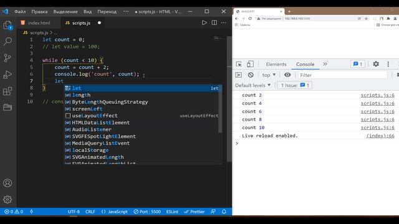This screenshot has width=399, height=224.
Task: Switch to the index.html editor tab
Action: click(x=39, y=23)
